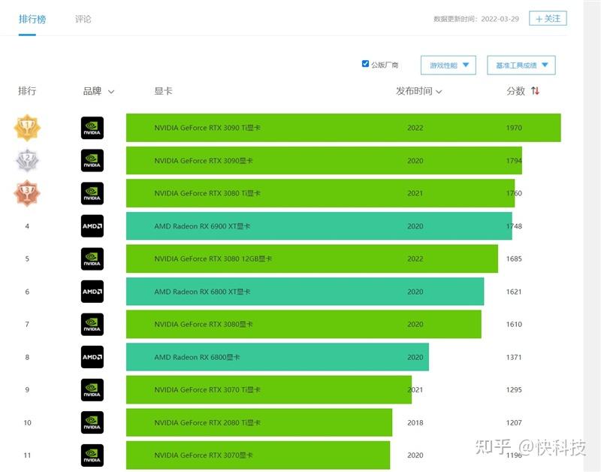Expand the 基准工具成绩 dropdown

click(521, 65)
